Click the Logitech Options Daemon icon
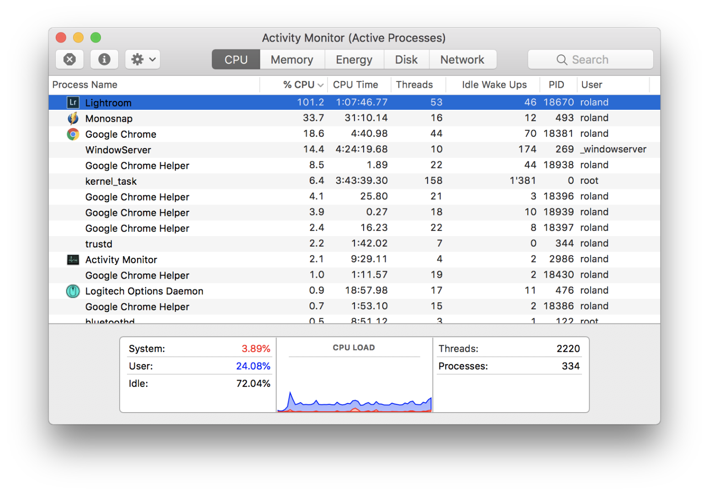This screenshot has height=494, width=709. [x=73, y=291]
